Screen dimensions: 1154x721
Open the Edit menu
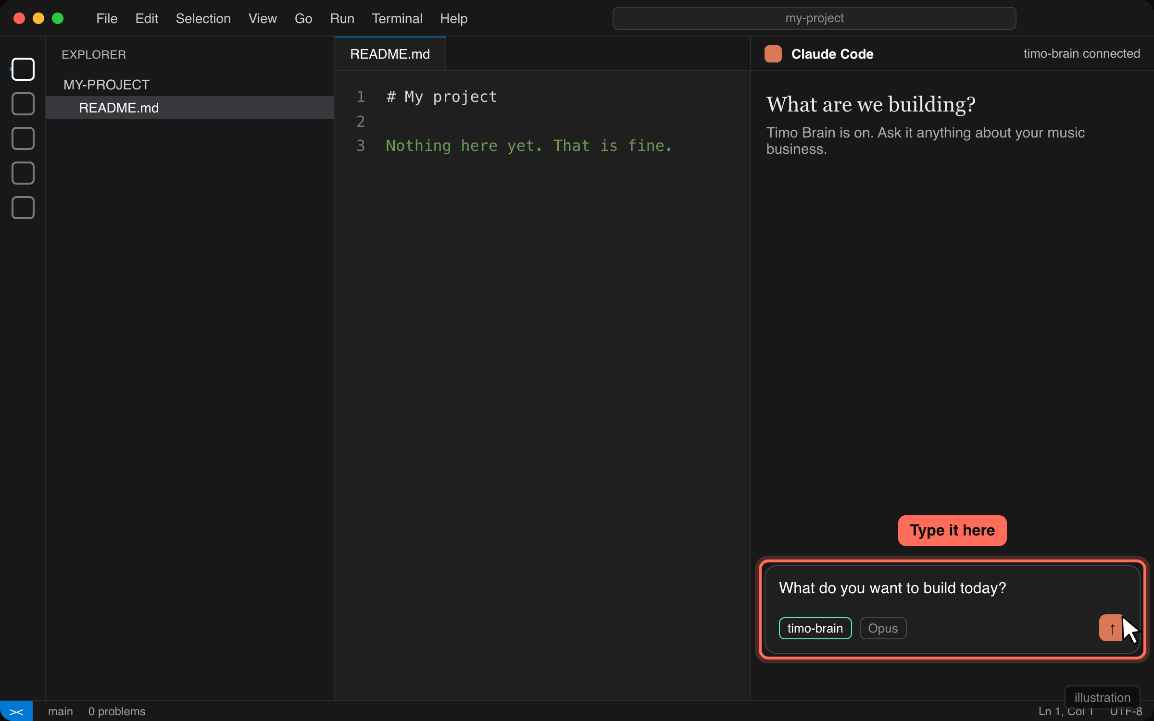point(147,18)
